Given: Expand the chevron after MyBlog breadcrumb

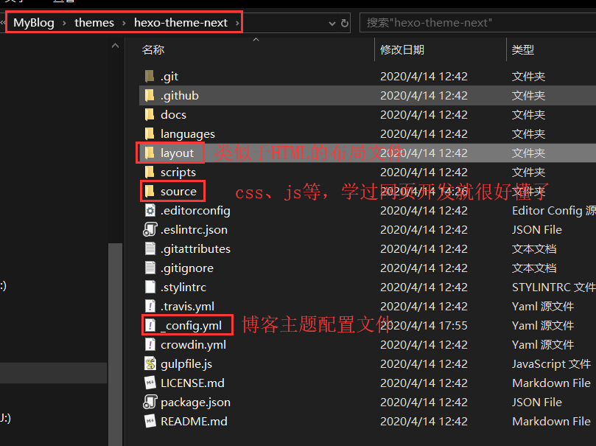Looking at the screenshot, I should tap(64, 23).
